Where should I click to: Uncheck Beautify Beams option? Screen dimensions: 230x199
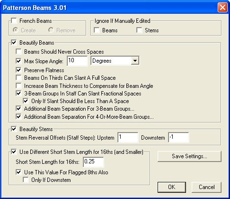[x=14, y=43]
